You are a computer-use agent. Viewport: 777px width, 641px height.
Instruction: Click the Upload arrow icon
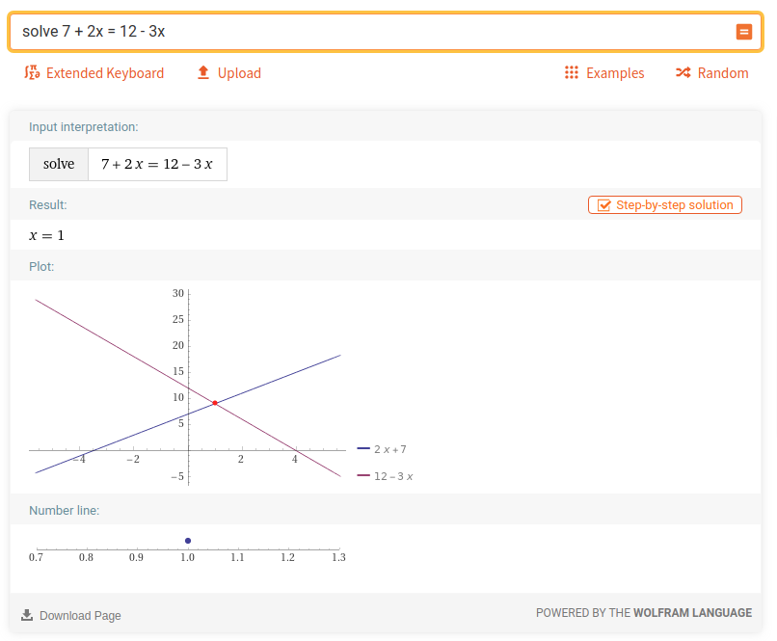[202, 73]
